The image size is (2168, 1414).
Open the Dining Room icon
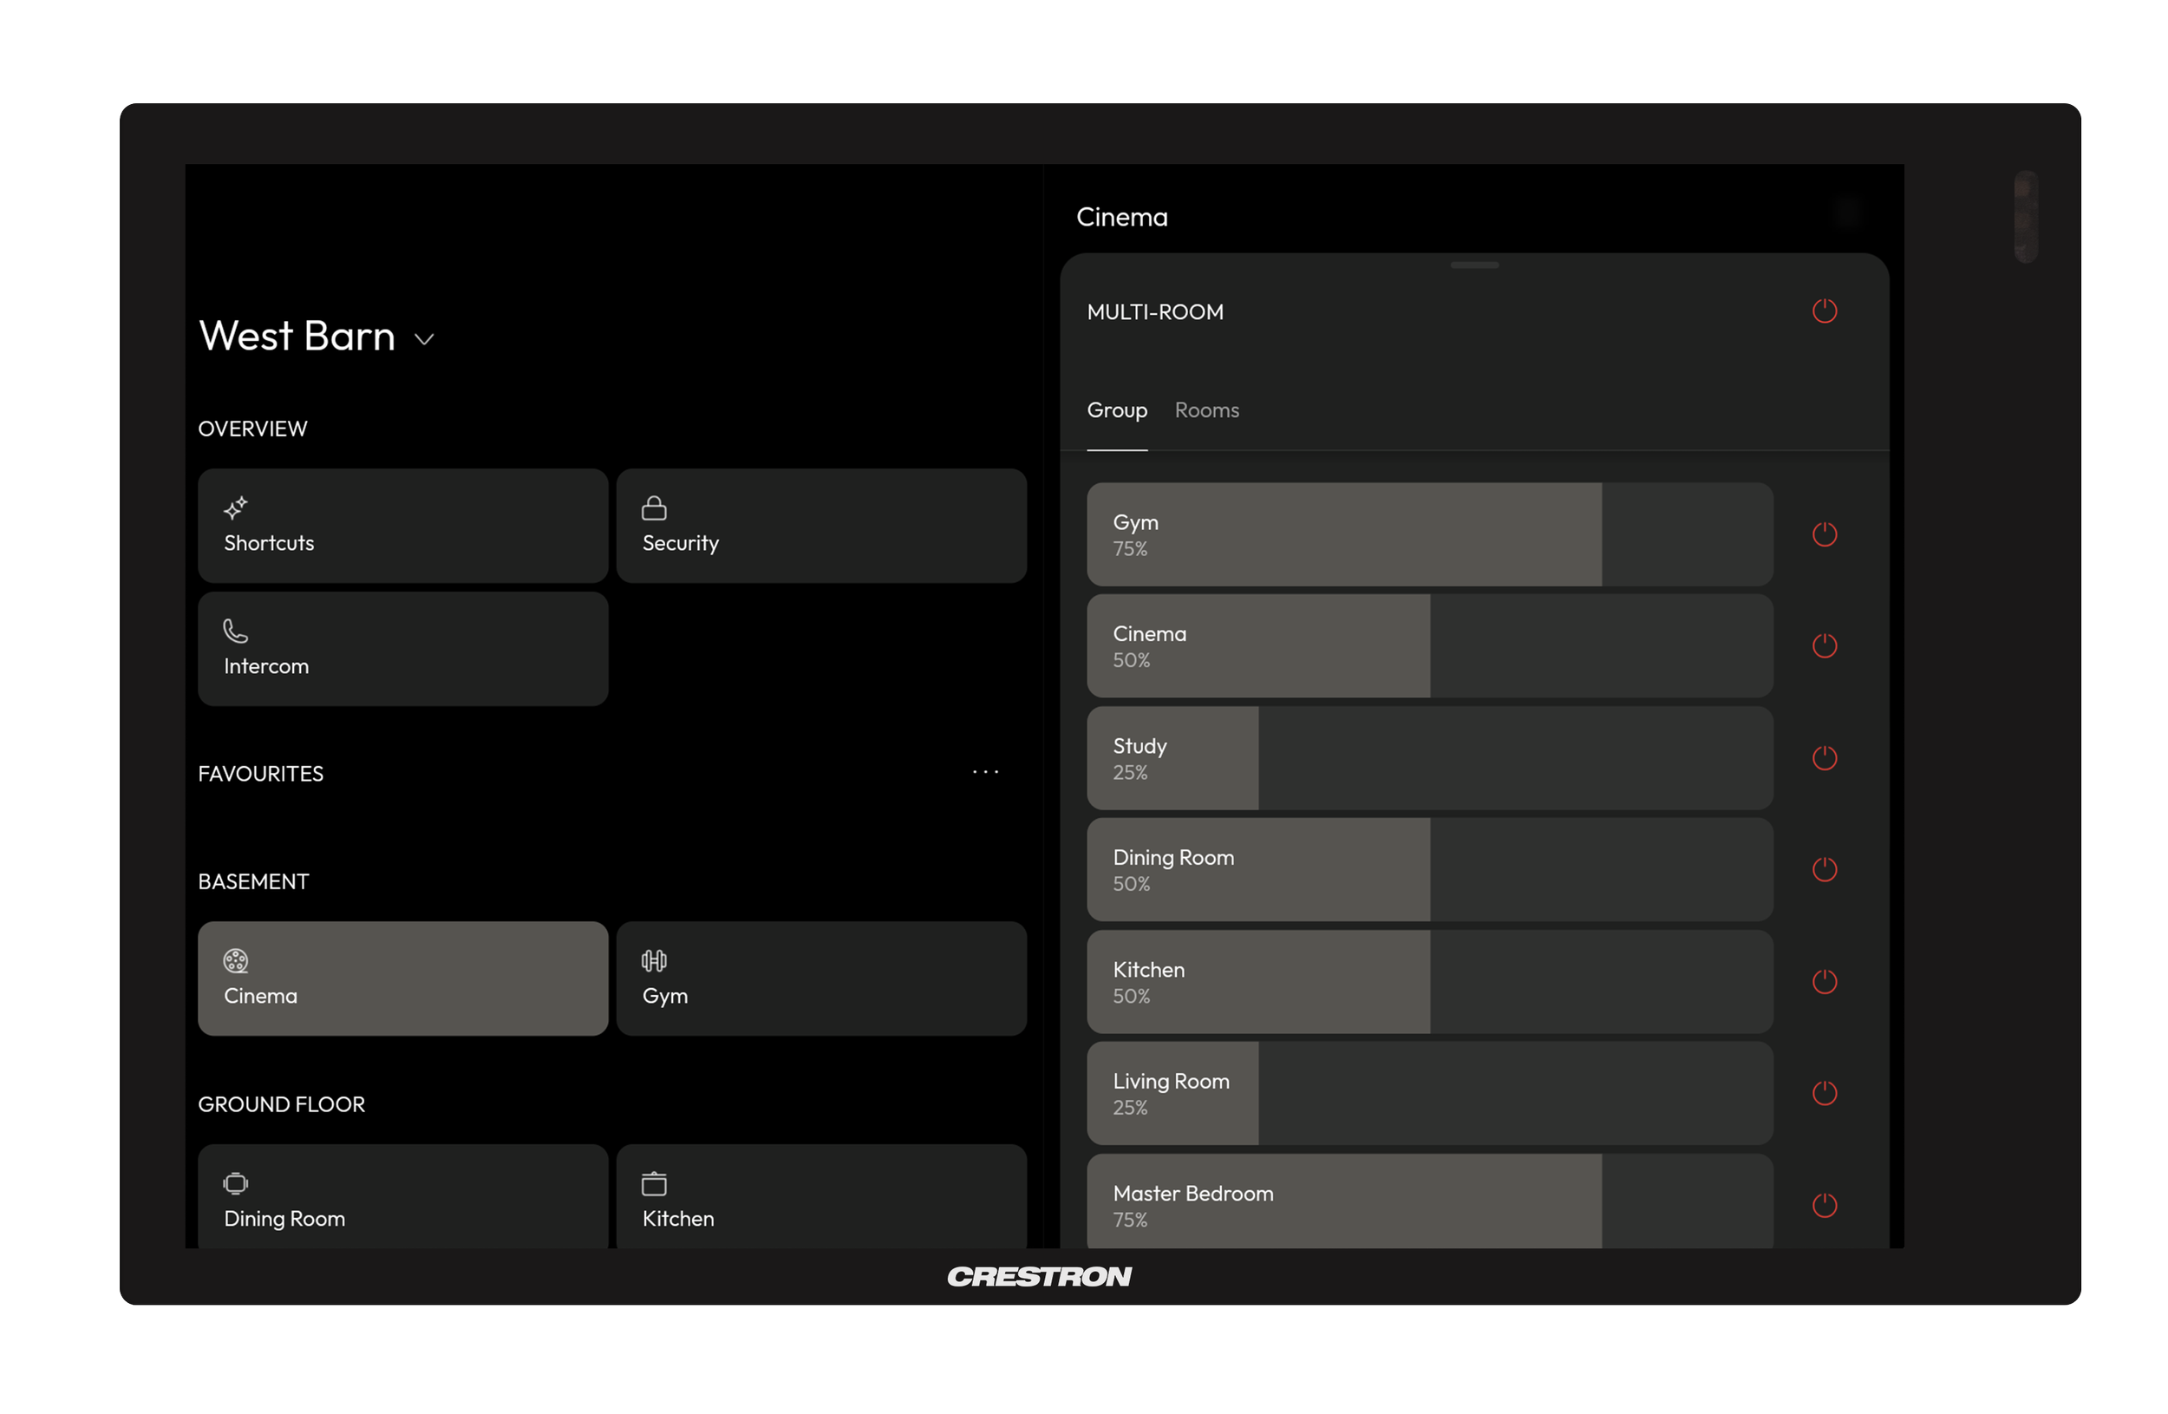pos(236,1182)
